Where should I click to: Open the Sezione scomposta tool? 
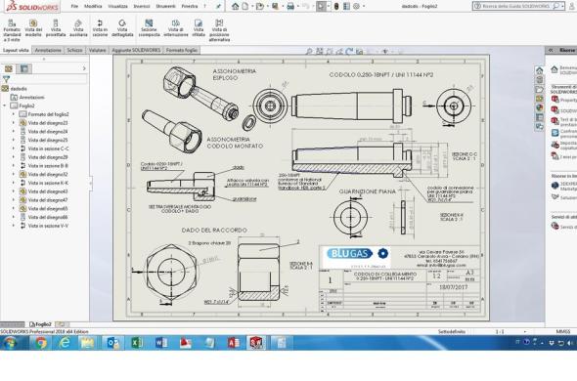[149, 28]
